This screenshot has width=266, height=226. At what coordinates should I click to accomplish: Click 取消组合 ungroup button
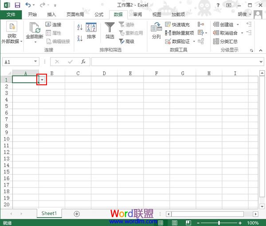point(225,33)
